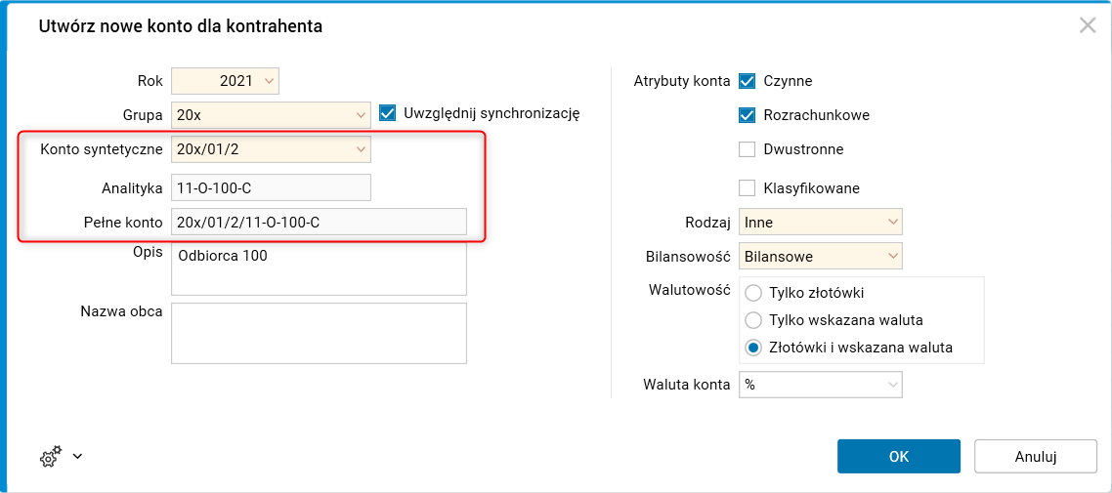The image size is (1112, 493).
Task: Open the Bilansowość dropdown
Action: point(891,257)
